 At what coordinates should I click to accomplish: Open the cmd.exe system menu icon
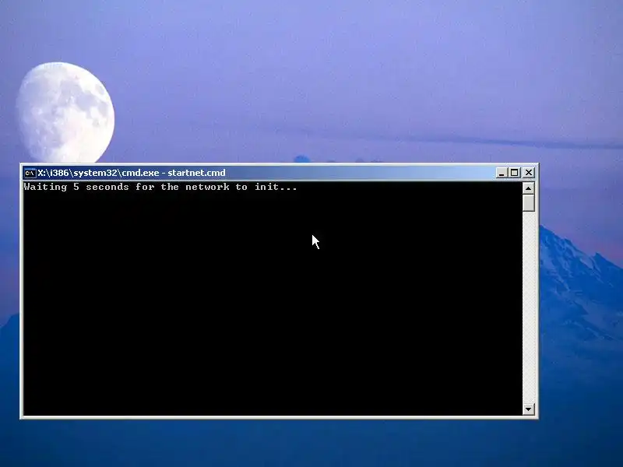click(30, 173)
